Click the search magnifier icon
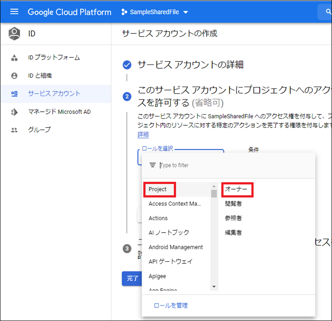 [x=329, y=12]
